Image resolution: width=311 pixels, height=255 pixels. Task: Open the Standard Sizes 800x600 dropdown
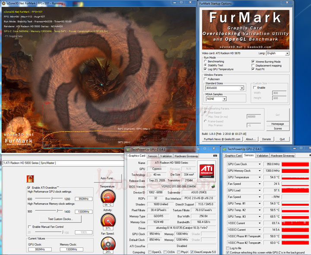coord(241,88)
